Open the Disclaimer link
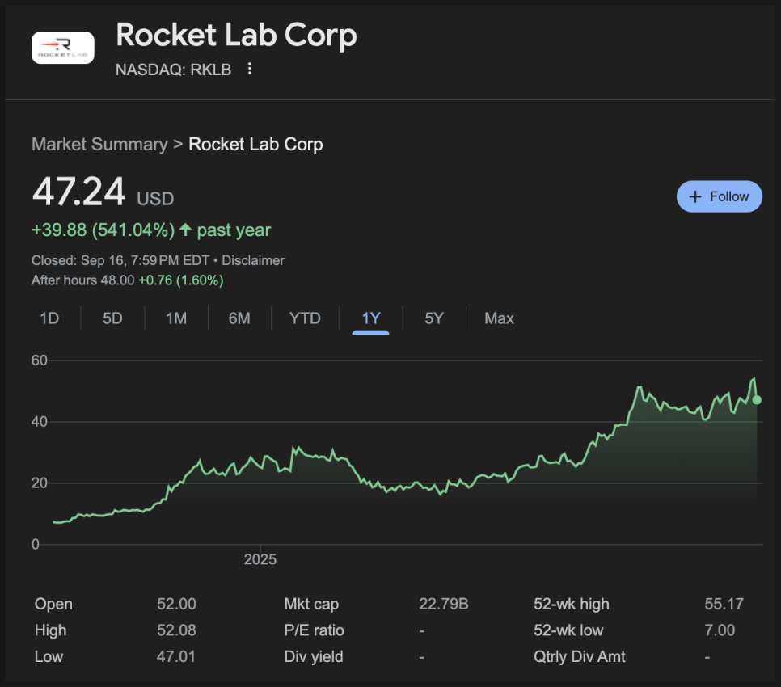The image size is (781, 687). [253, 260]
